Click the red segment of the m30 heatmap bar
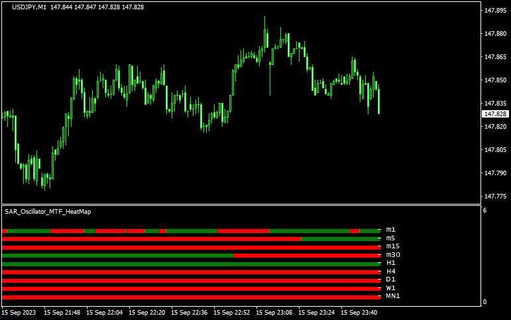The width and height of the screenshot is (511, 320). point(307,256)
